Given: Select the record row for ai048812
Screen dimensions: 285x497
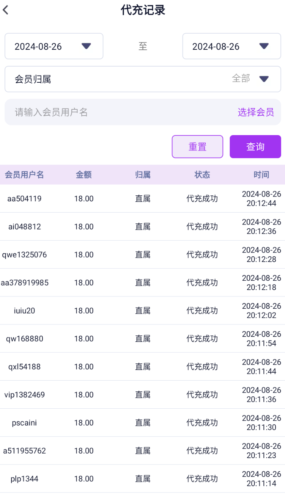Looking at the screenshot, I should (25, 227).
